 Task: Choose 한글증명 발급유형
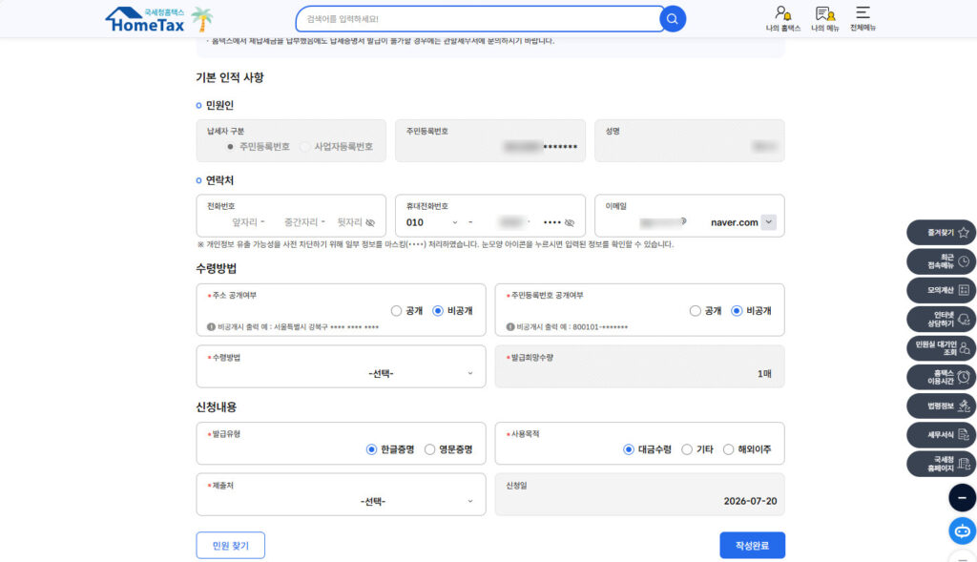pos(371,449)
